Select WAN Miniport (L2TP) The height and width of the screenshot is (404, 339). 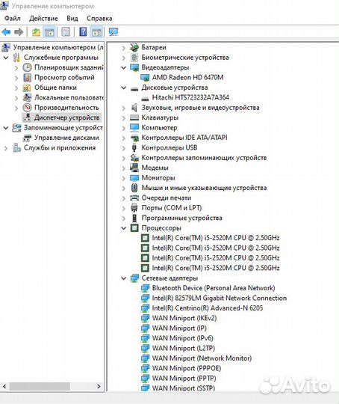click(184, 349)
